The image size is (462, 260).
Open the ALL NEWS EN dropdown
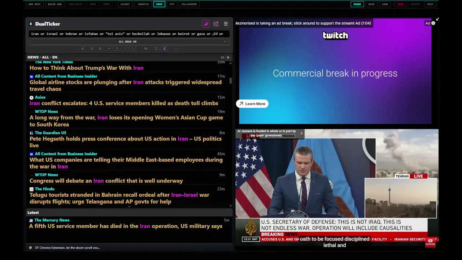(x=128, y=42)
